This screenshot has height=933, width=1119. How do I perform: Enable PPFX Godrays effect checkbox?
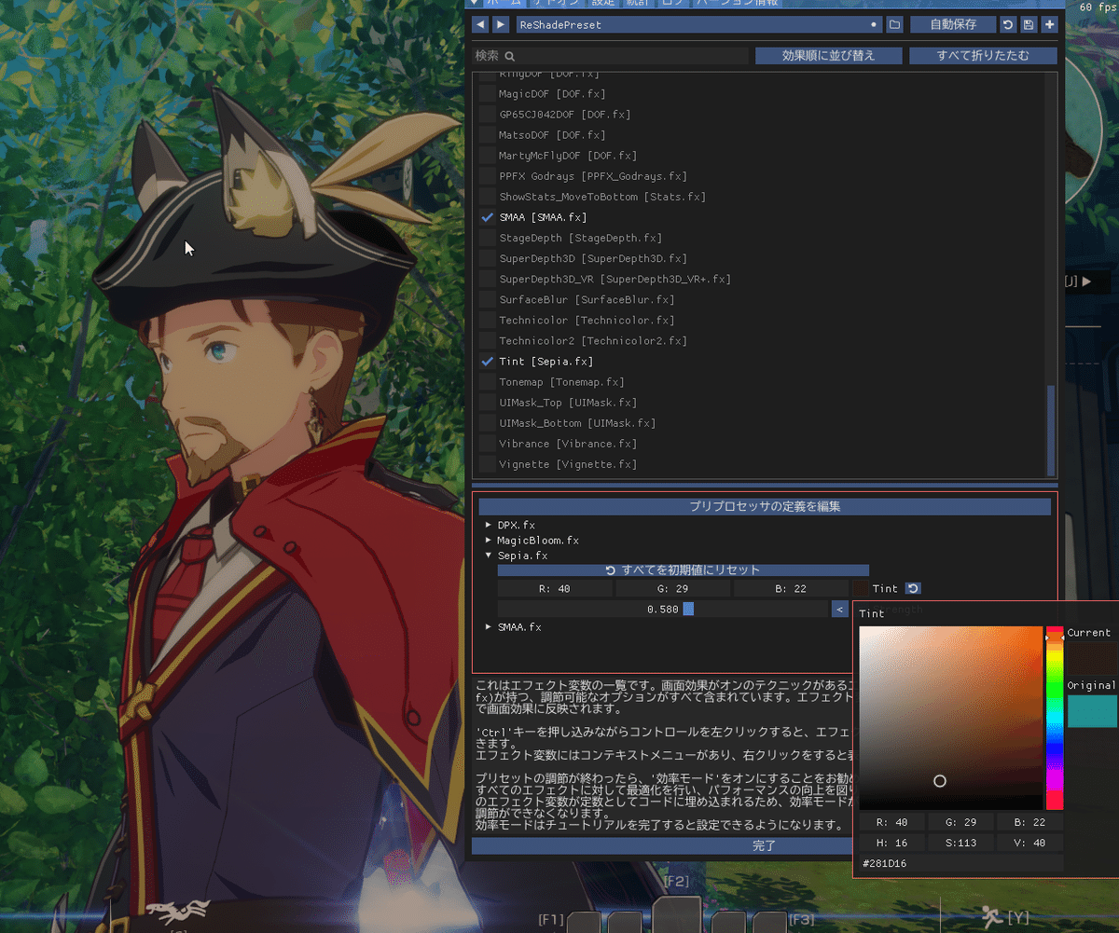tap(487, 176)
